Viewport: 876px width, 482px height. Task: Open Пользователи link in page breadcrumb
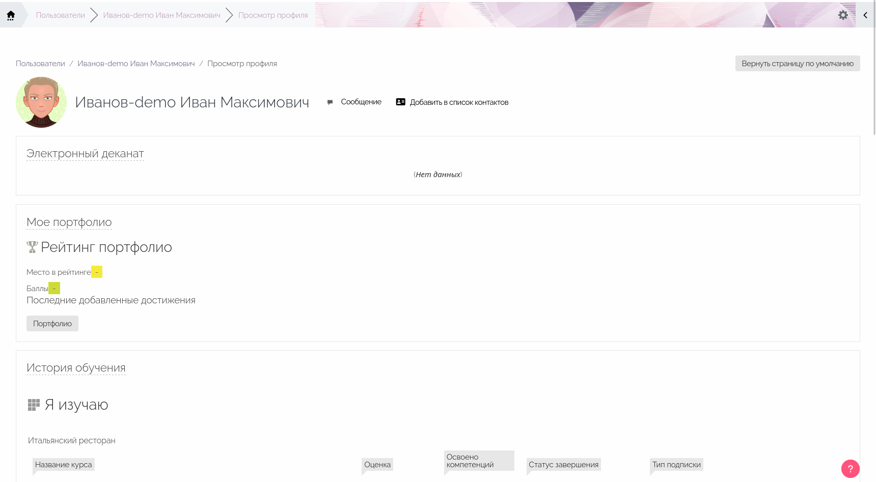pyautogui.click(x=40, y=64)
